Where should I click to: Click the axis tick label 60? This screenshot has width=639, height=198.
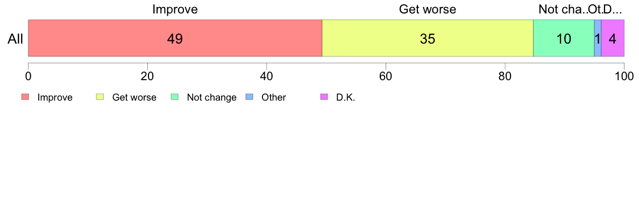coord(386,76)
